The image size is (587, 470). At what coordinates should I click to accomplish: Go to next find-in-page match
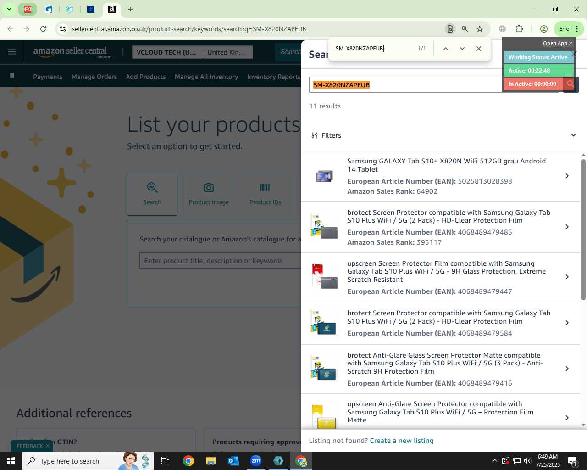click(462, 49)
